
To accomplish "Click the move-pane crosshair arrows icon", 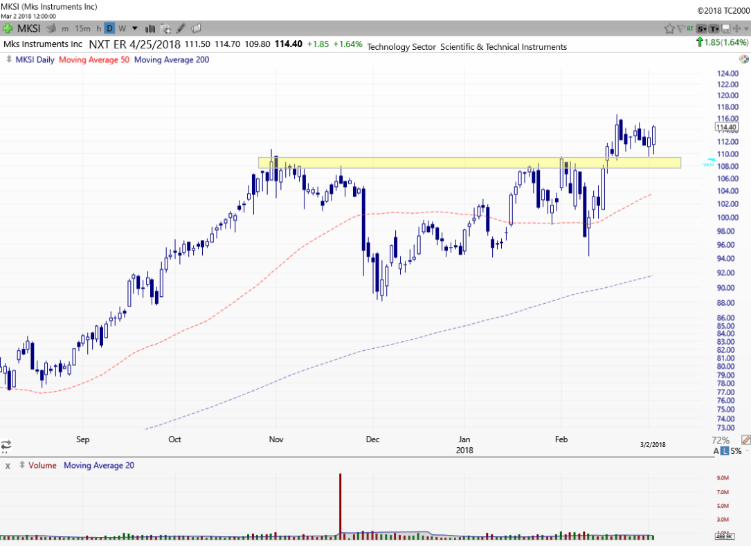I will tap(736, 28).
